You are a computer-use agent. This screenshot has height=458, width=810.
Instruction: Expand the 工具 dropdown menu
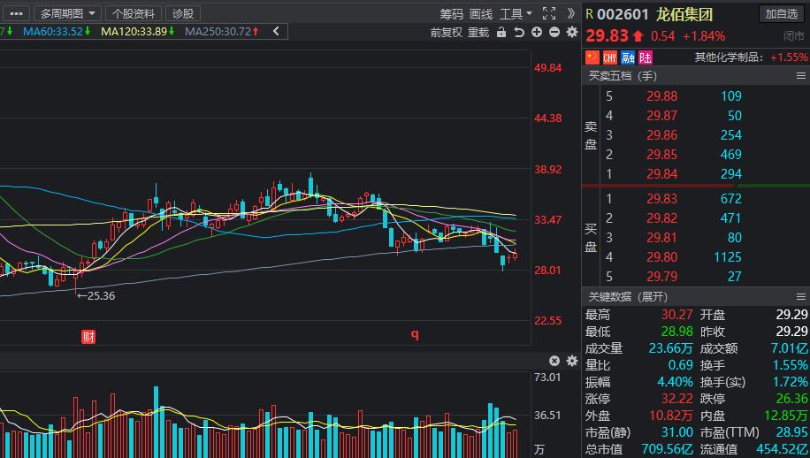pyautogui.click(x=516, y=14)
